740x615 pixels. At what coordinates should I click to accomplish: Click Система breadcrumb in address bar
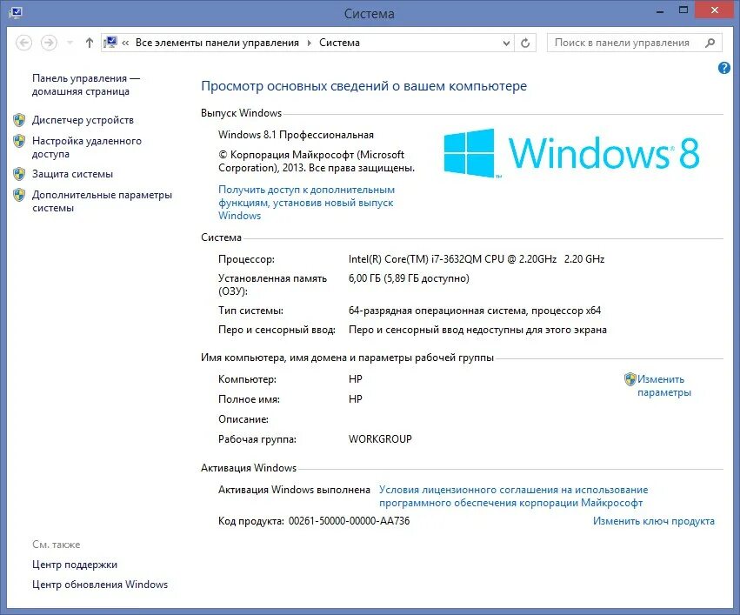tap(339, 43)
